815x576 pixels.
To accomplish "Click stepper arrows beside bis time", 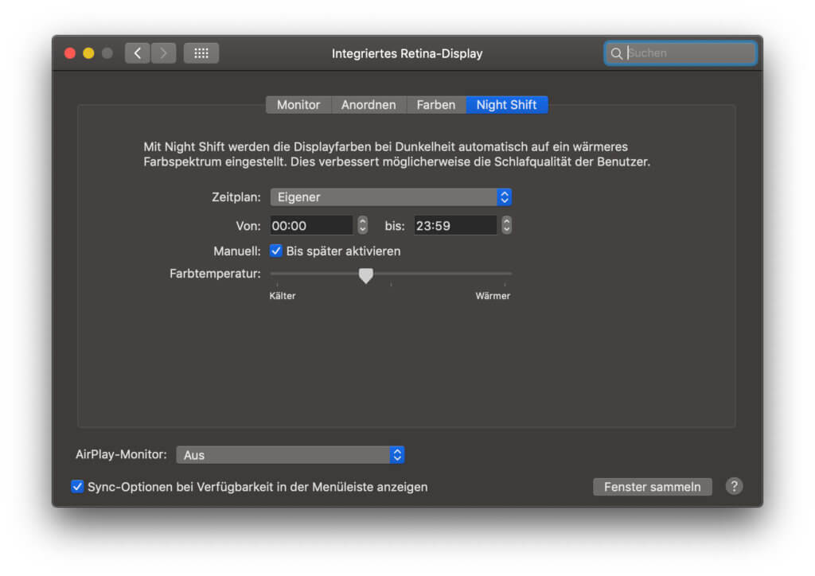I will 507,225.
